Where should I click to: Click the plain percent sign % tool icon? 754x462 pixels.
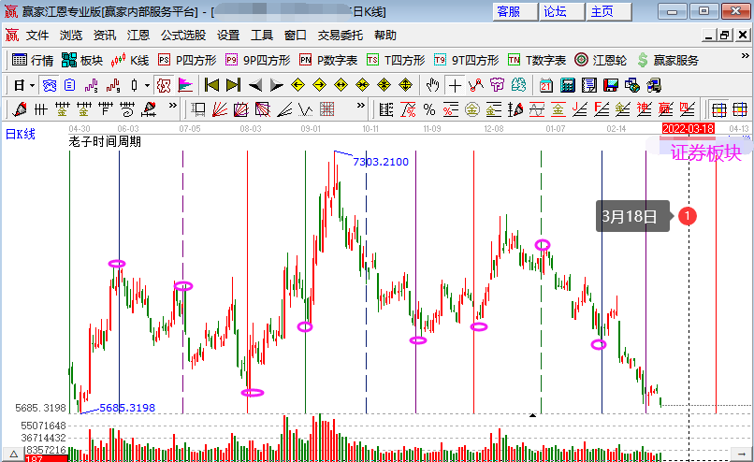click(429, 109)
